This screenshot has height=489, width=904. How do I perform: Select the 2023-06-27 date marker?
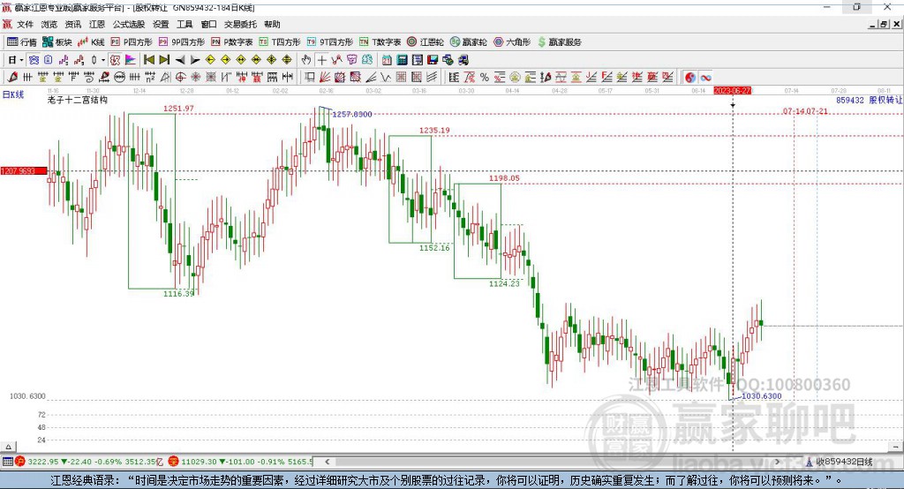pyautogui.click(x=732, y=91)
